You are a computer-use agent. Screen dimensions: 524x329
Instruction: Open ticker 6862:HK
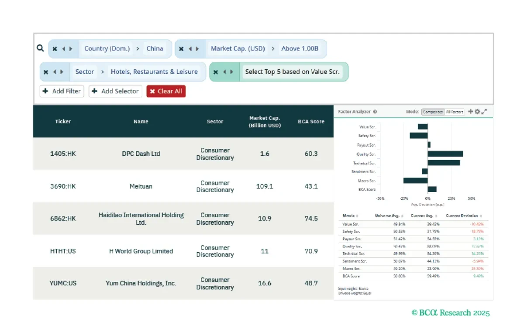tap(63, 219)
